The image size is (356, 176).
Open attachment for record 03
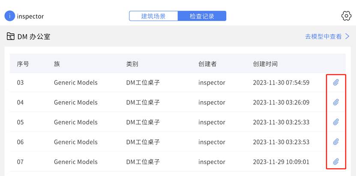click(336, 82)
